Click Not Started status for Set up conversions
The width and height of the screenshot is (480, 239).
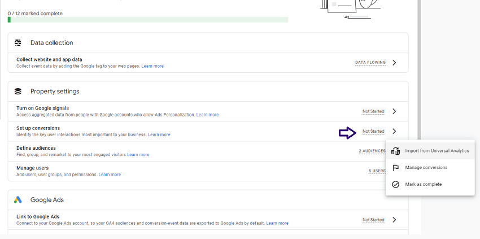(373, 131)
